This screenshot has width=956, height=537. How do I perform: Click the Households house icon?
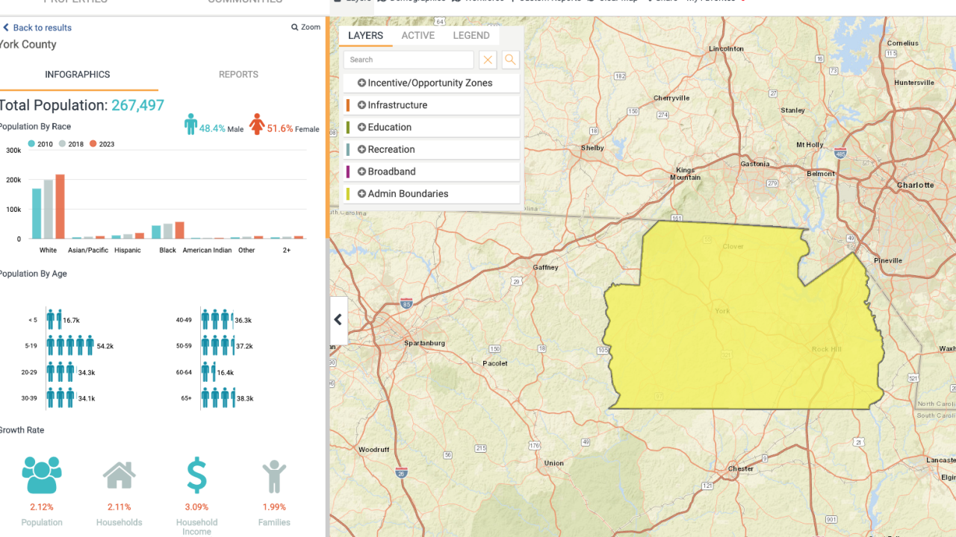point(119,475)
